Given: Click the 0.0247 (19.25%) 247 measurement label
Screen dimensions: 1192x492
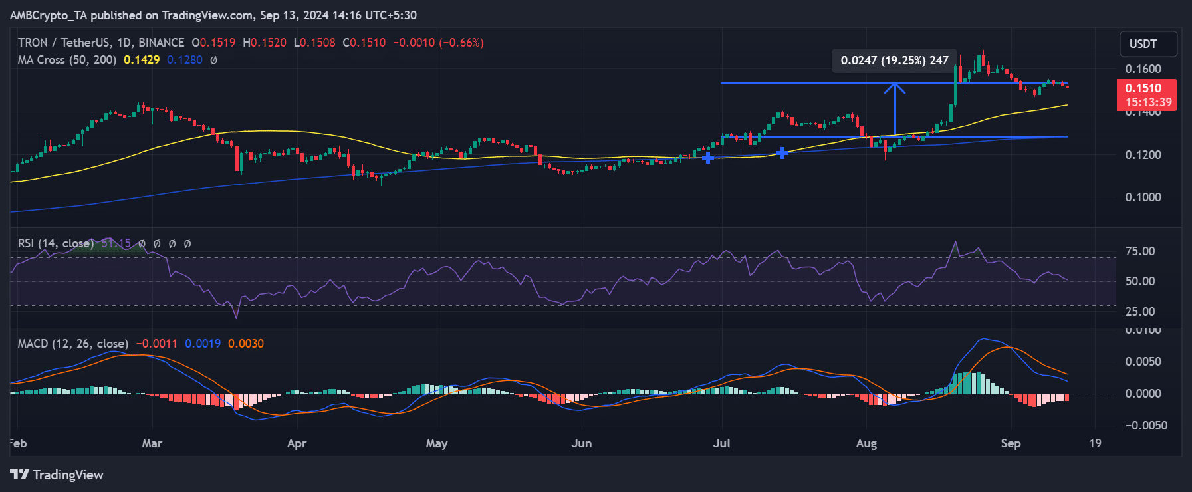Looking at the screenshot, I should pos(894,61).
